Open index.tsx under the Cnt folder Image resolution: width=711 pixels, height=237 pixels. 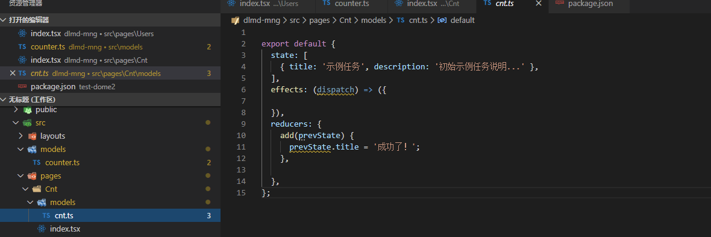coord(65,229)
